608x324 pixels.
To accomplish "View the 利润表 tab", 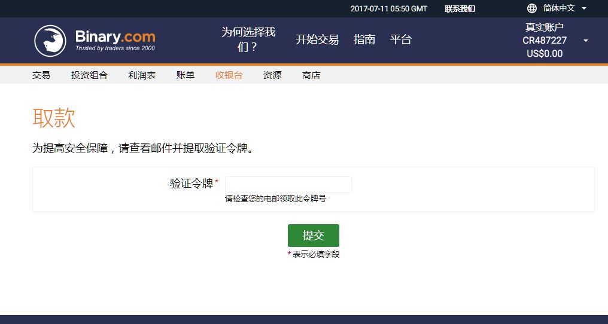I will (x=142, y=75).
